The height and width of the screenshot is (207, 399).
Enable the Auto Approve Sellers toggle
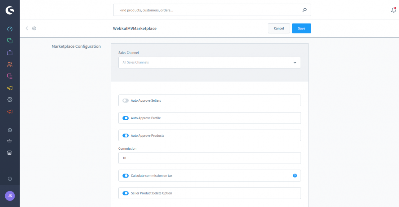click(125, 100)
